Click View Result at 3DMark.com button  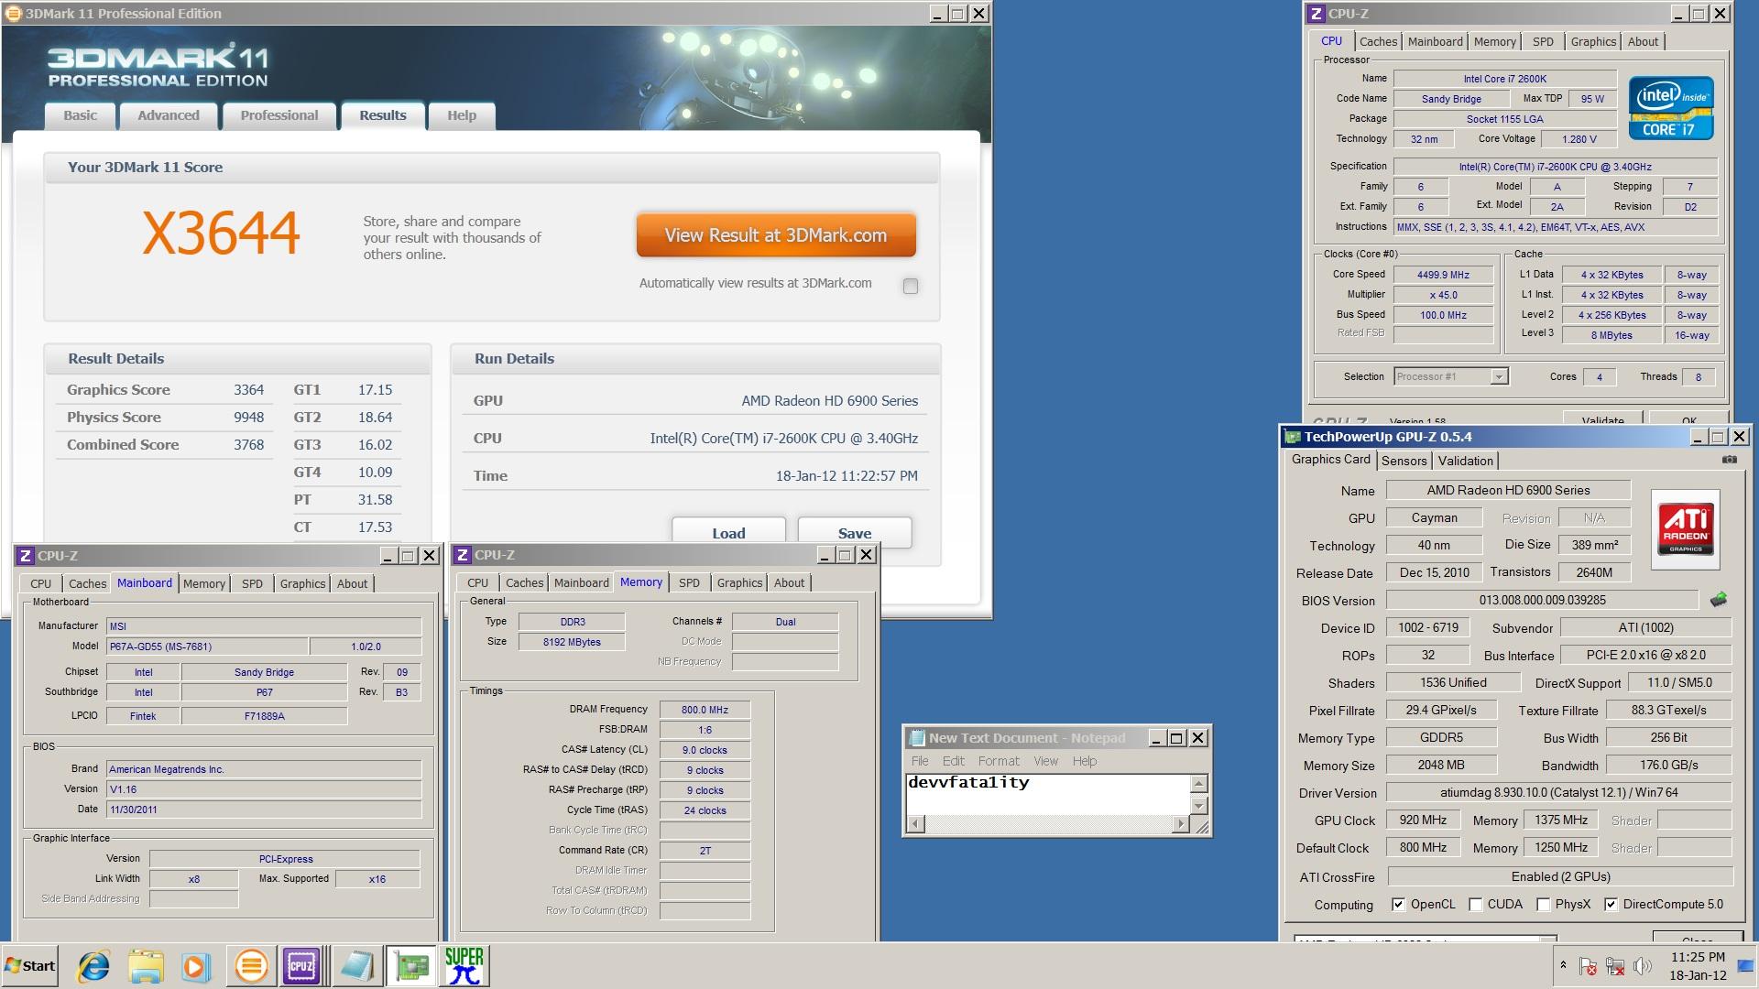(x=776, y=235)
